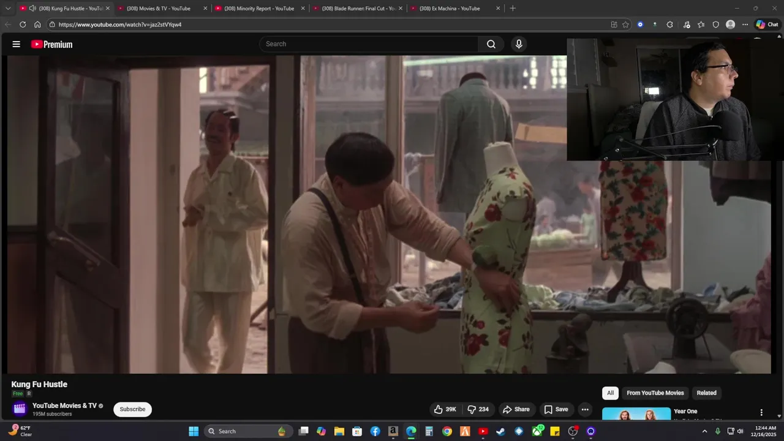Image resolution: width=784 pixels, height=441 pixels.
Task: Switch to the Blade Runner: Final Cut tab
Action: [356, 9]
